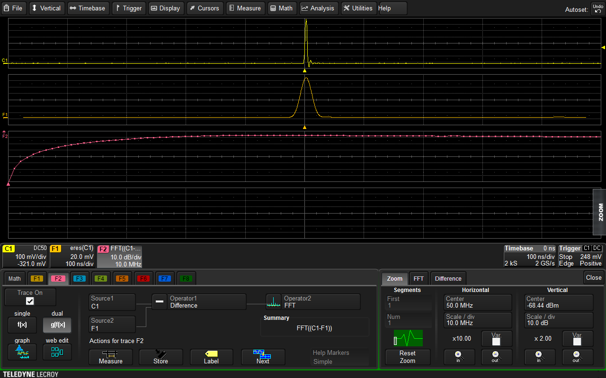Click the Reset Zoom button
Screen dimensions: 606x378
pyautogui.click(x=407, y=357)
